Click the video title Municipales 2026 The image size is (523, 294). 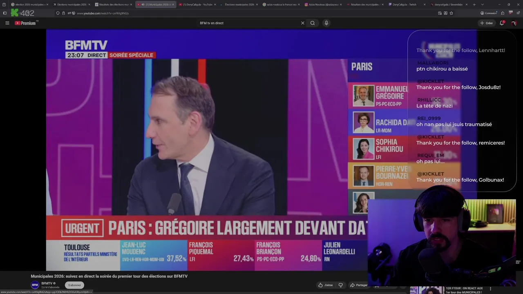[109, 276]
